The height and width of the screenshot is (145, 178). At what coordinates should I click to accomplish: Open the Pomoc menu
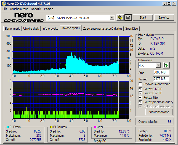coord(49,9)
